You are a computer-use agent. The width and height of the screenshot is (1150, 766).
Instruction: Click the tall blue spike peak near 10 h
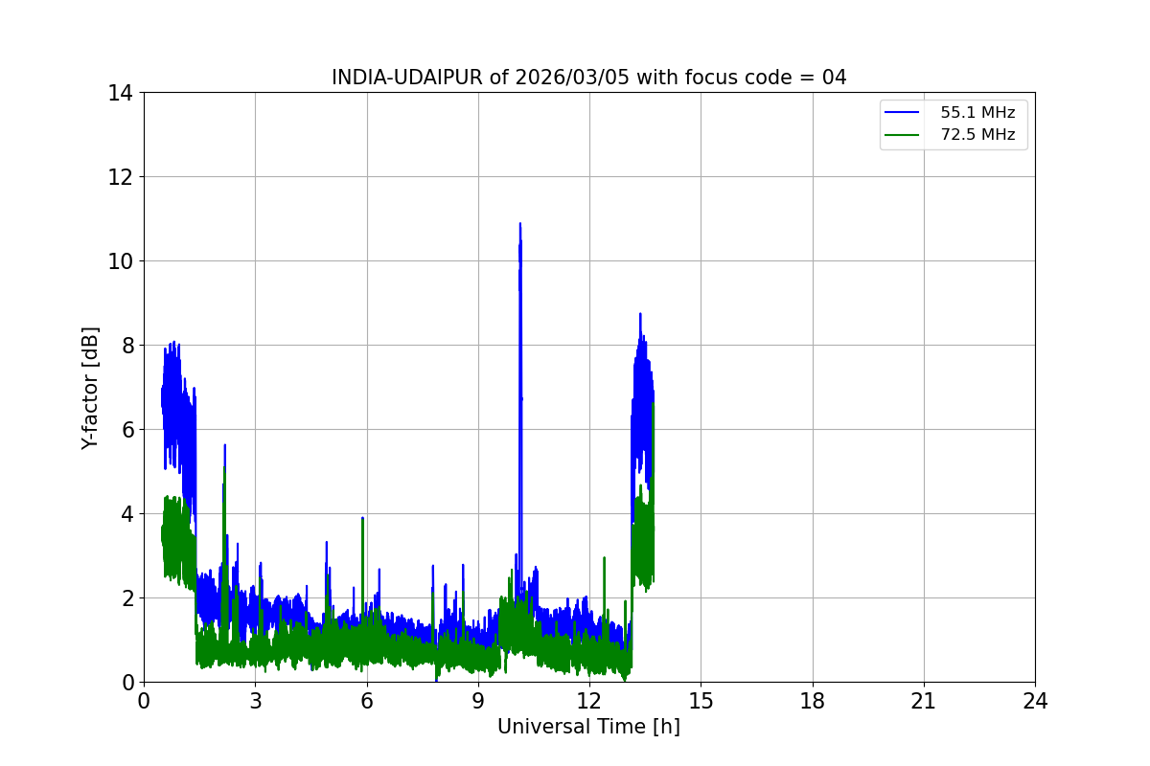tap(520, 224)
